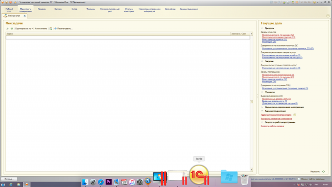Screen dimensions: 332x187
Task: Open Просрочена оплата по заказам (12) link
Action: [x=278, y=35]
